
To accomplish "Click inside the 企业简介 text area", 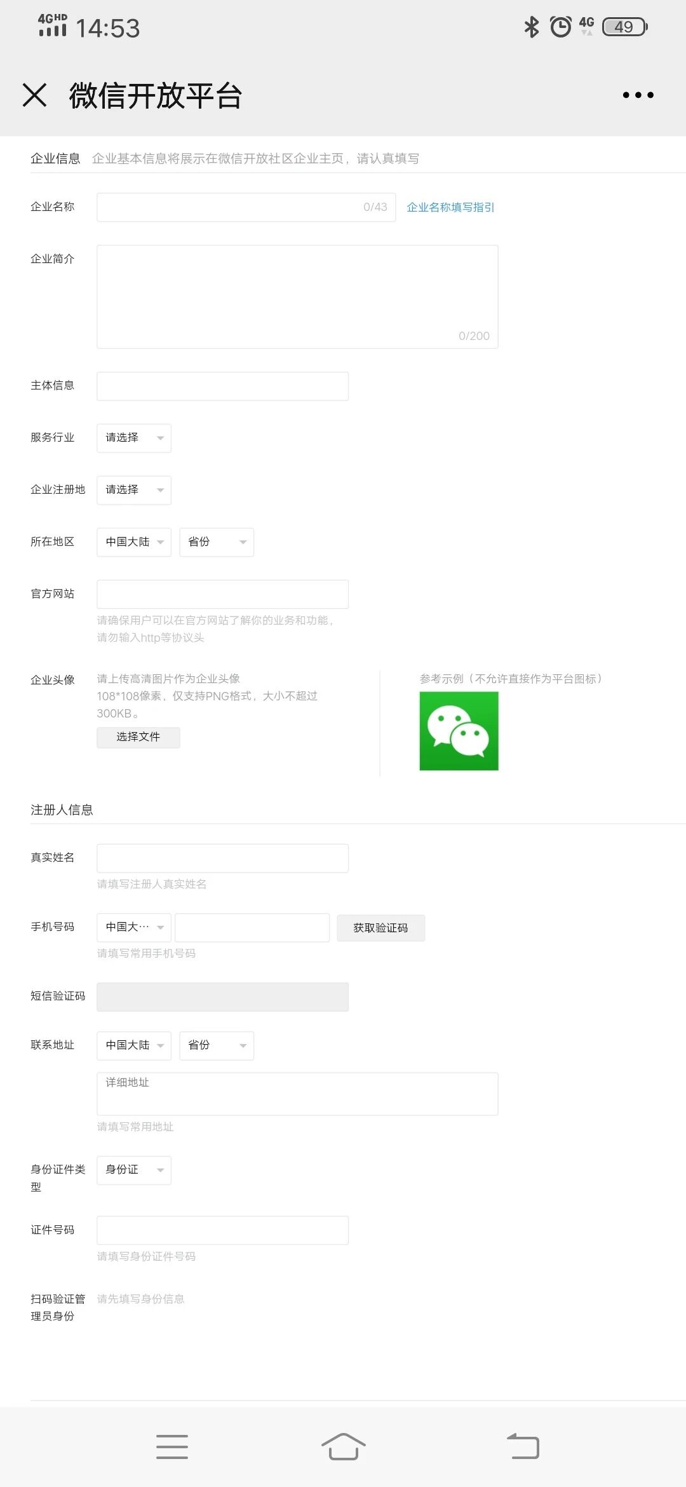I will (x=297, y=297).
